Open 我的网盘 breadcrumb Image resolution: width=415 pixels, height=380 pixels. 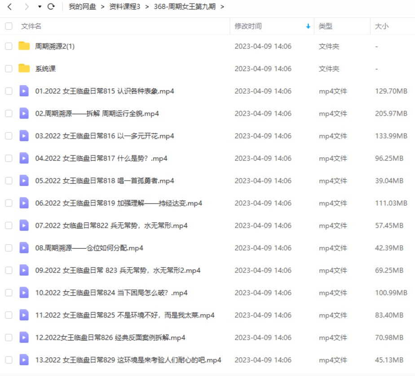82,7
